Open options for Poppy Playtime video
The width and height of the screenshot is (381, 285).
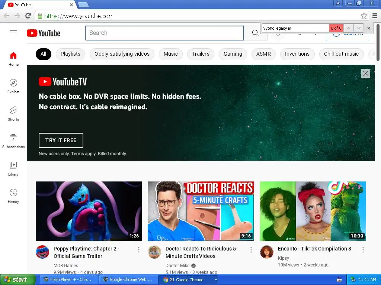point(138,250)
